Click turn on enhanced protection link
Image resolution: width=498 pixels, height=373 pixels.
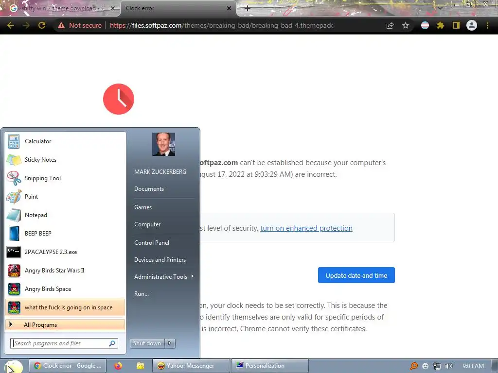tap(306, 228)
